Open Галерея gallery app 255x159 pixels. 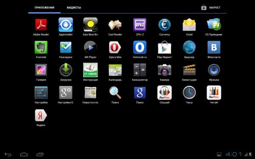pyautogui.click(x=41, y=70)
